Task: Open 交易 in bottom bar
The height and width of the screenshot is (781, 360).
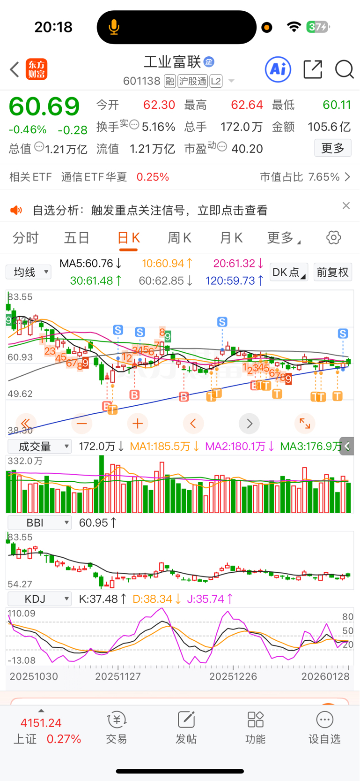Action: [x=117, y=728]
